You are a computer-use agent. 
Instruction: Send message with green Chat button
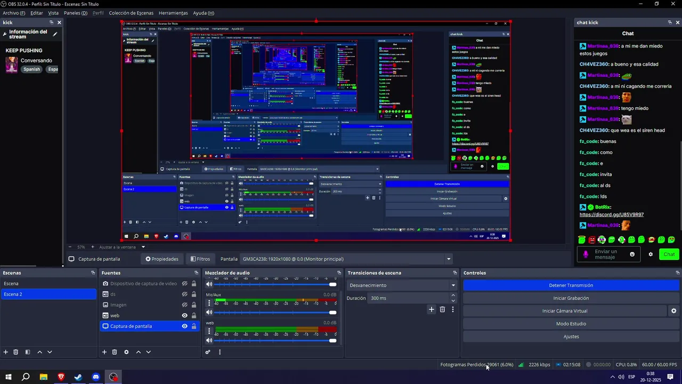point(669,254)
